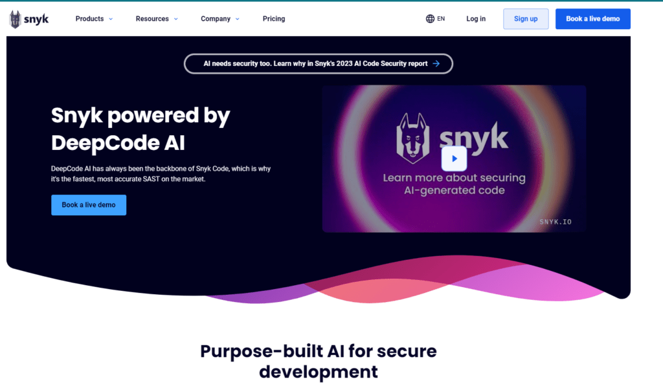Play the Snyk AI-generated code video

coord(454,158)
